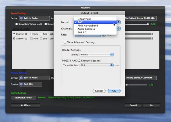Screen dimensions: 171x122
Task: Click Cancel in Output Format dialog
Action: 99,91
